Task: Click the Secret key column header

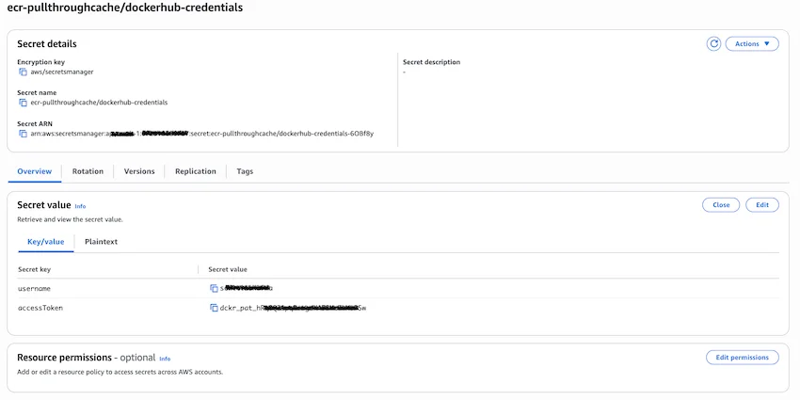Action: click(x=35, y=269)
